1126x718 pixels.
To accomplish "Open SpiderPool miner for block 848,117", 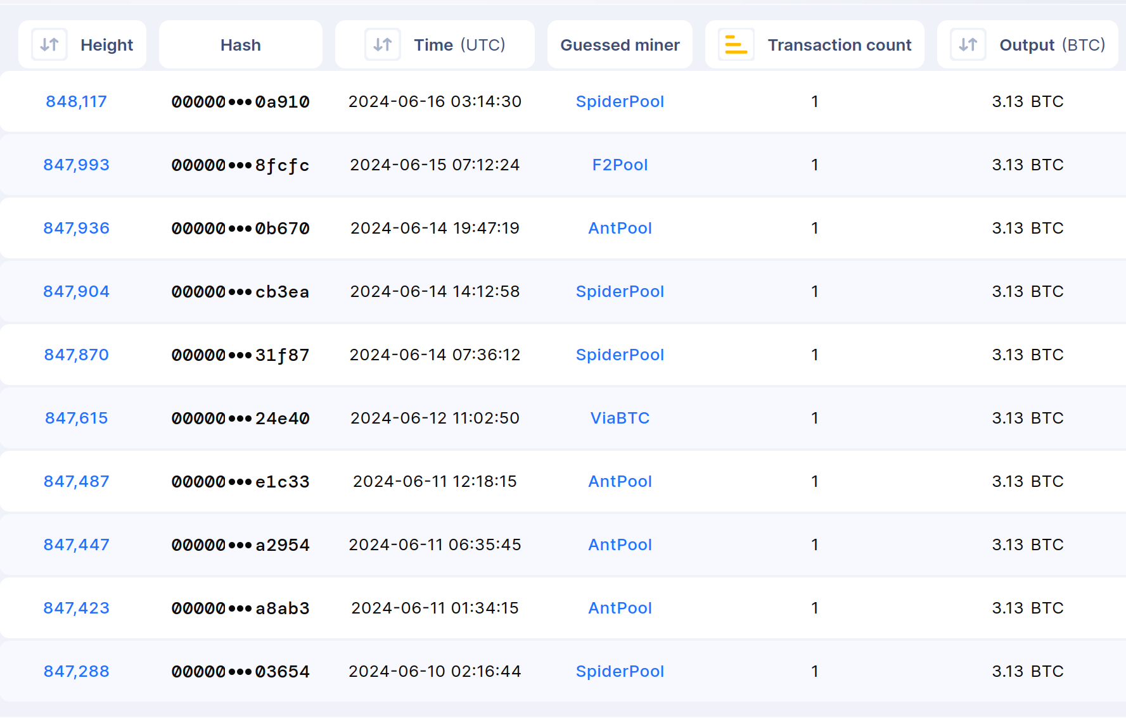I will click(620, 101).
